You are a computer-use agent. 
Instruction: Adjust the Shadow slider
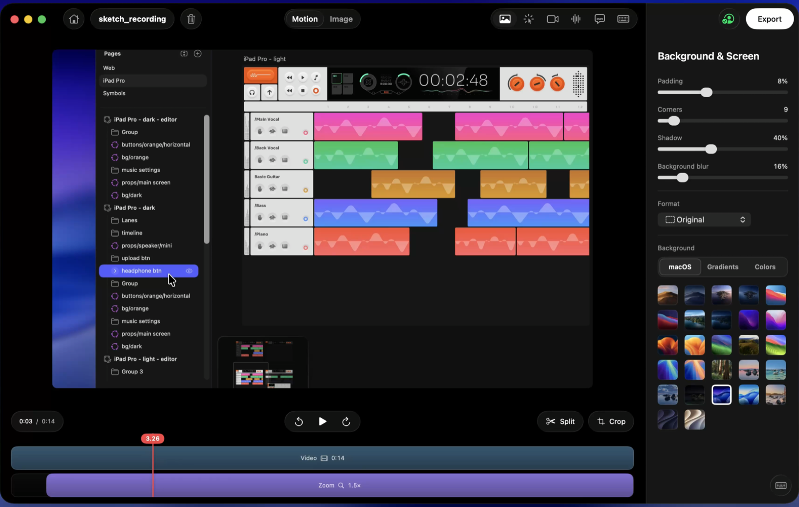point(711,149)
